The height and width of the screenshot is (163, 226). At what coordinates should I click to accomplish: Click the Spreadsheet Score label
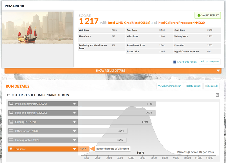tap(136, 45)
